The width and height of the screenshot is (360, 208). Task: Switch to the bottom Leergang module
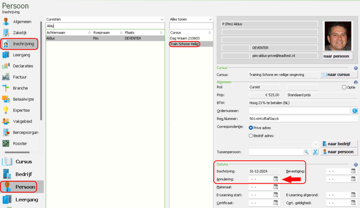pyautogui.click(x=22, y=200)
